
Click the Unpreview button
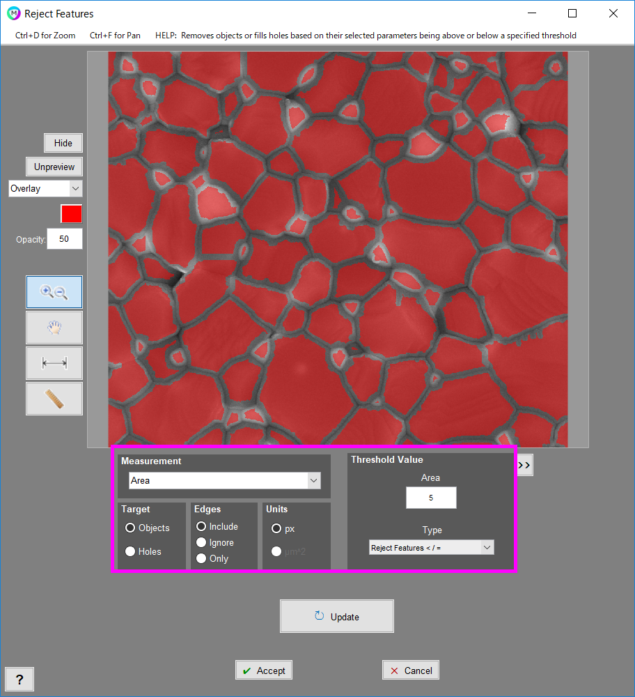click(54, 167)
